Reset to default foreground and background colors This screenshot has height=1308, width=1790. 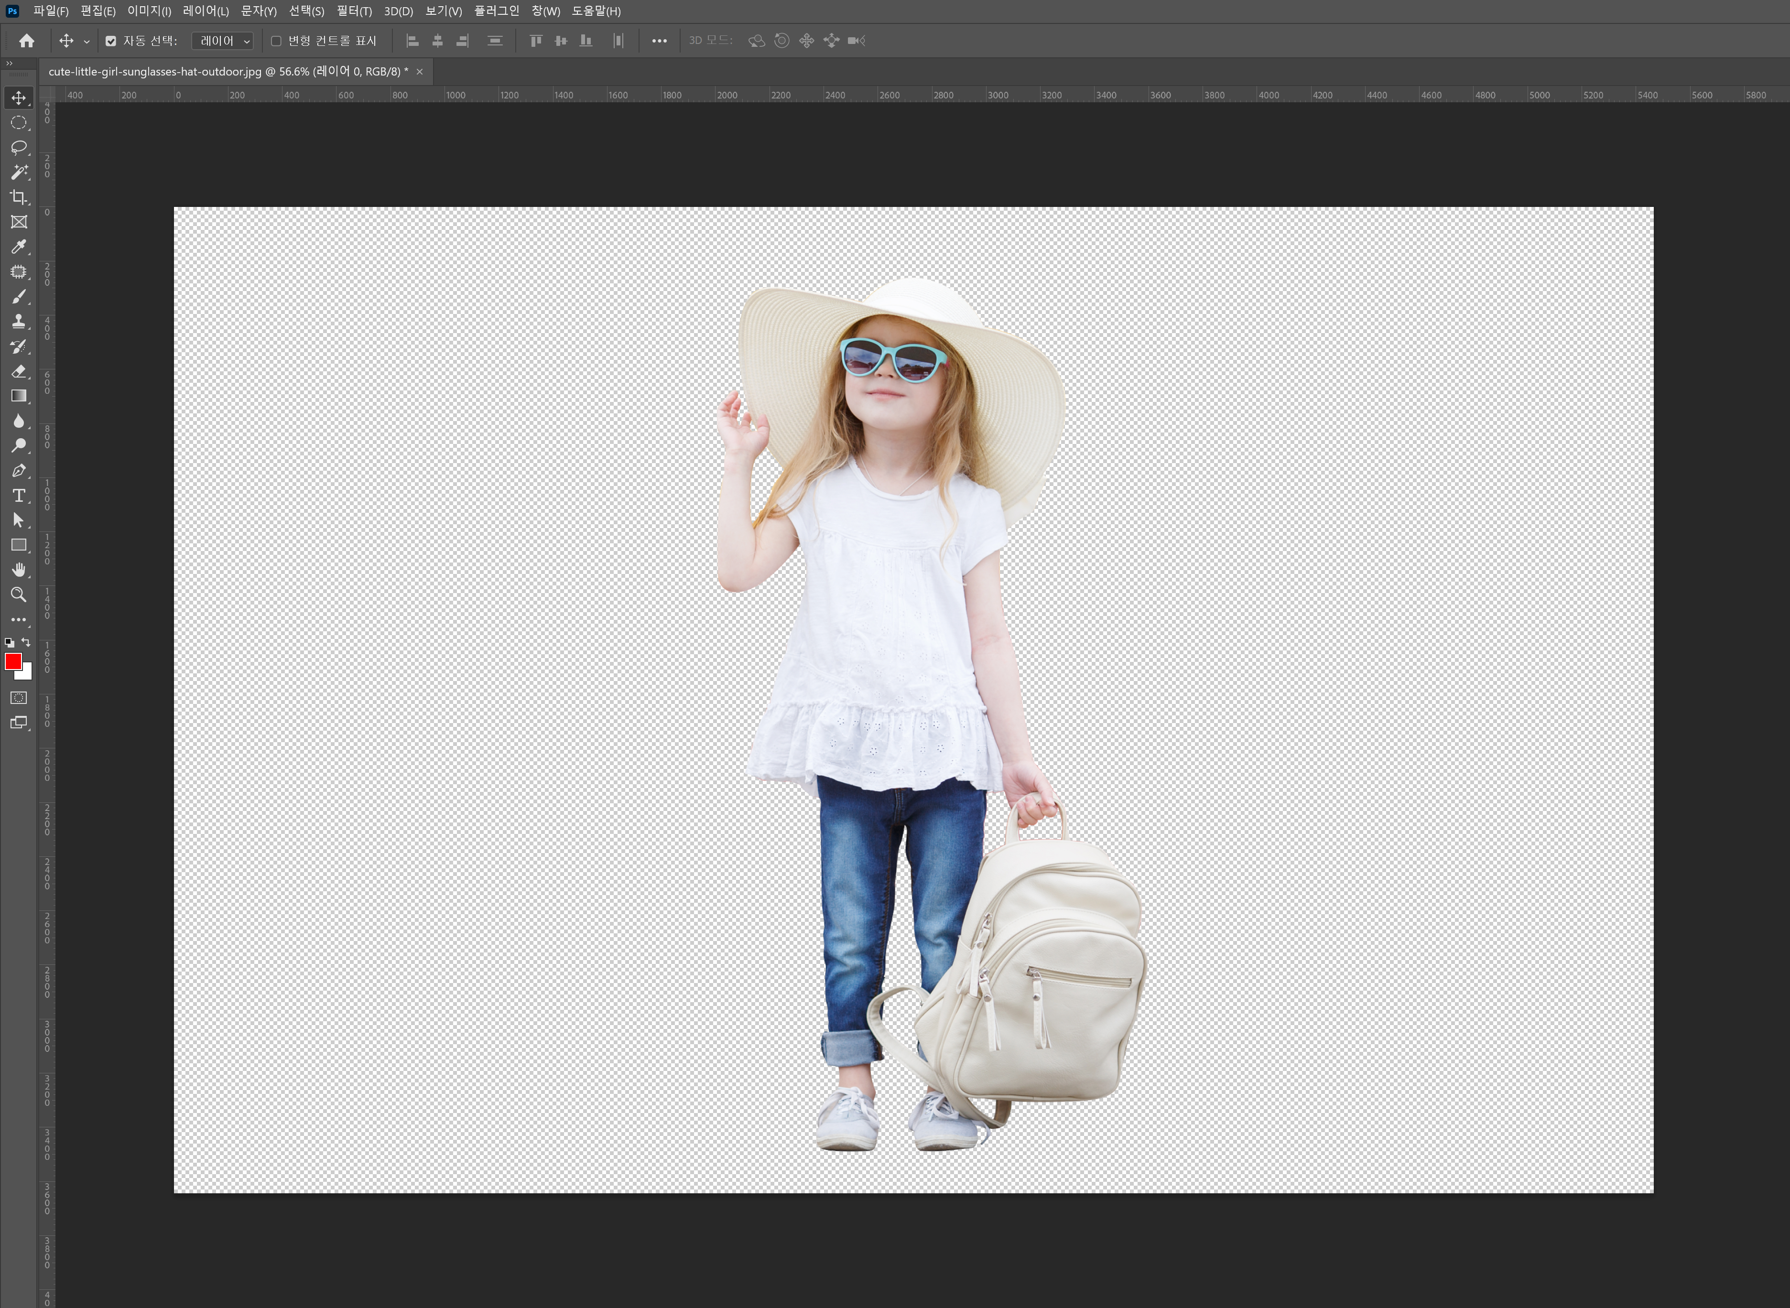pos(10,643)
